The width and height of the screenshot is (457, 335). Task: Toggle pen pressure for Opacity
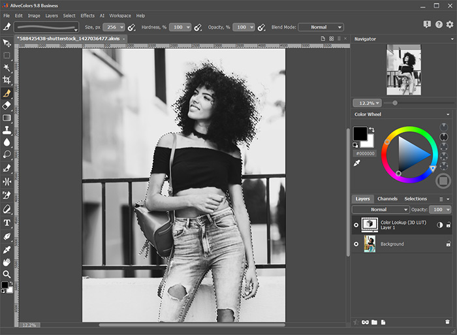point(262,27)
